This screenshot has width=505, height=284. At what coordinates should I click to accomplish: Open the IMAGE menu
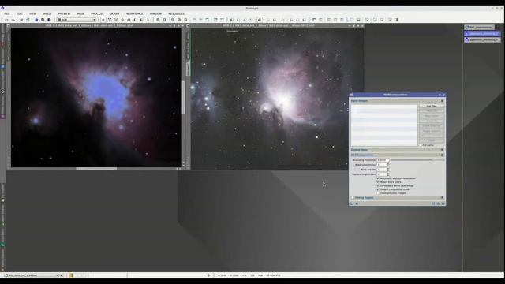pos(47,14)
